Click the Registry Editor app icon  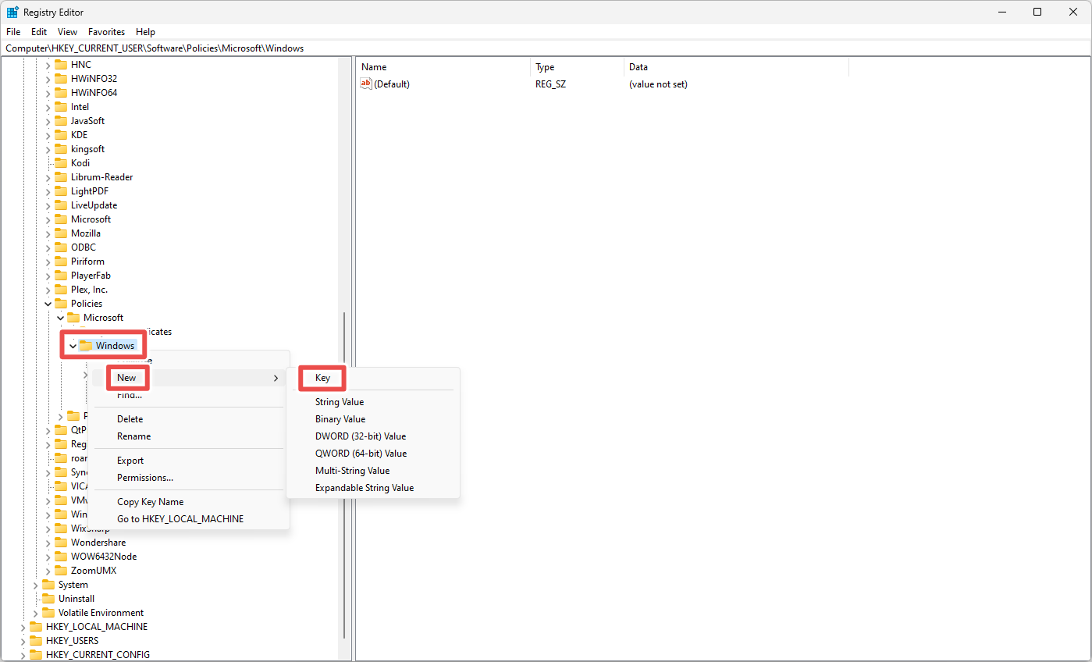(x=12, y=12)
